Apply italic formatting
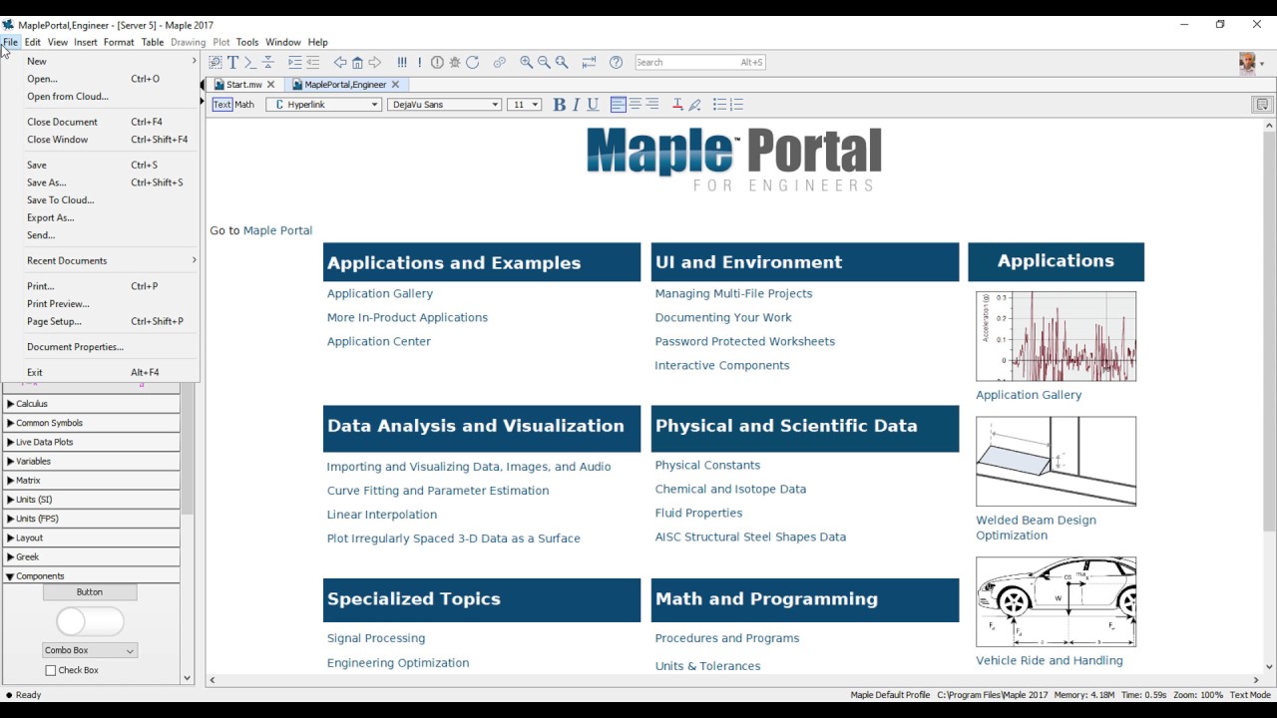 576,105
